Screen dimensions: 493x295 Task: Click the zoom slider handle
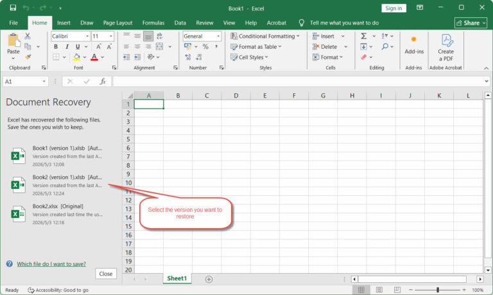438,290
